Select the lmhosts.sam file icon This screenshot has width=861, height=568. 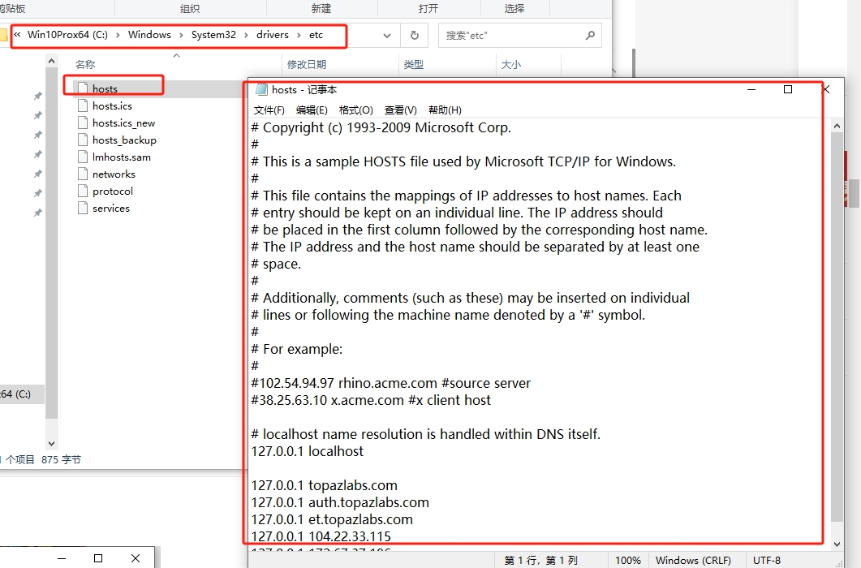point(82,157)
